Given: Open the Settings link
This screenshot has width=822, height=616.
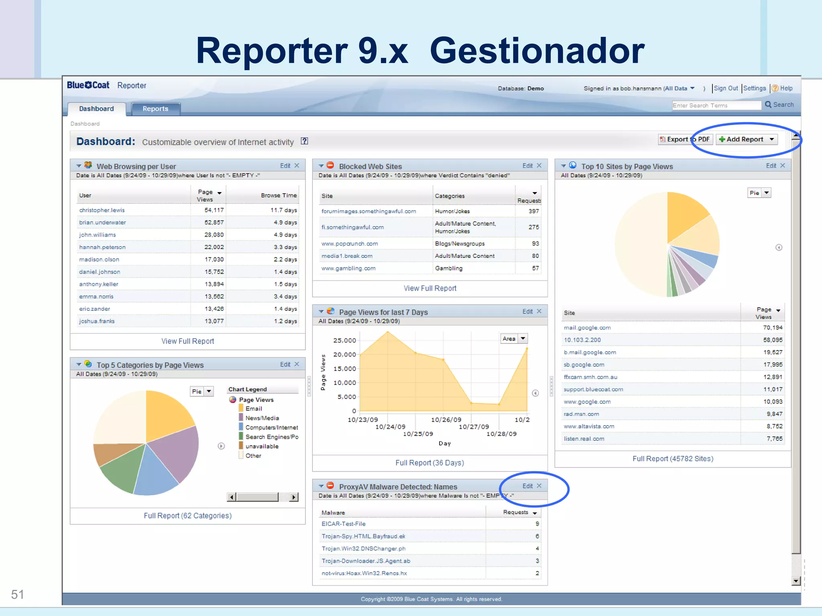Looking at the screenshot, I should click(755, 88).
